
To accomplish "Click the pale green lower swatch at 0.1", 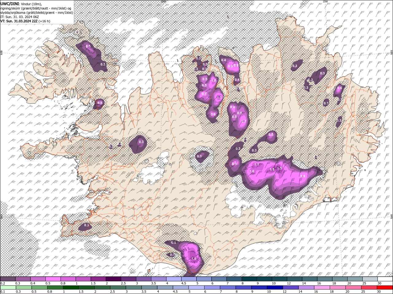I will [8, 288].
